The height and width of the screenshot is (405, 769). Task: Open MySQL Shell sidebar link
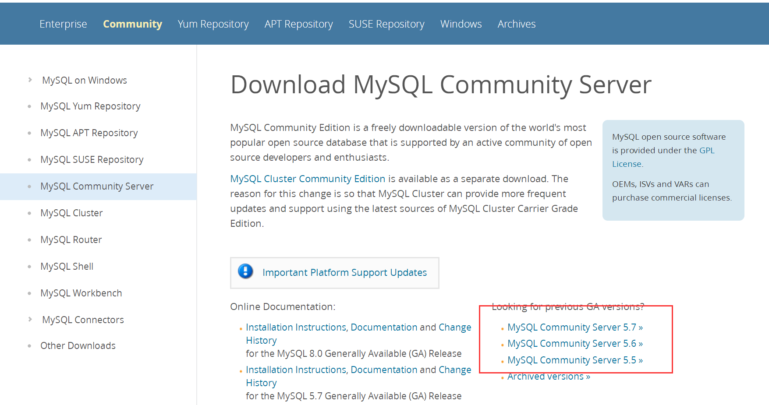tap(67, 267)
